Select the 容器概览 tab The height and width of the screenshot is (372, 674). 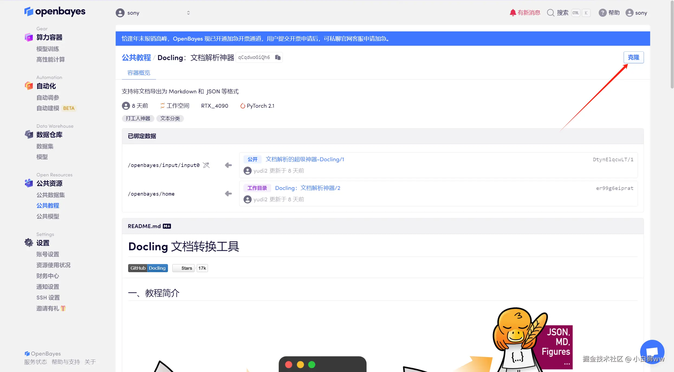tap(139, 73)
